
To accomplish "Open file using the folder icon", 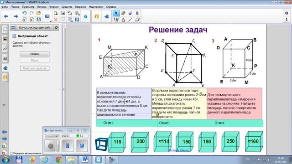I will (x=38, y=13).
